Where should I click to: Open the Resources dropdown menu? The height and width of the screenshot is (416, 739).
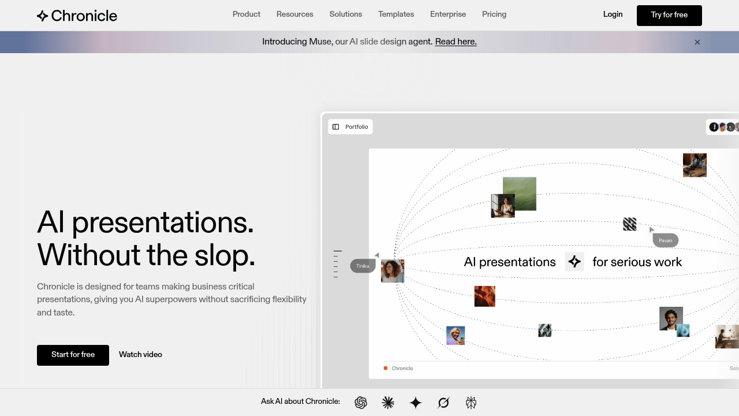coord(294,14)
